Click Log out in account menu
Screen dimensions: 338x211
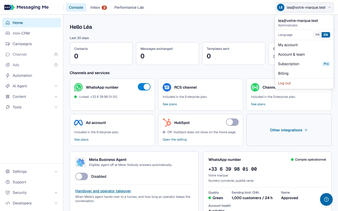coord(304,83)
